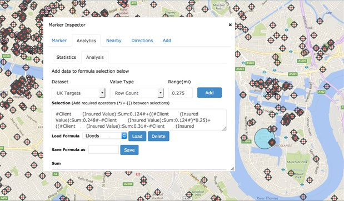
Task: Click the Save button
Action: coord(129,150)
